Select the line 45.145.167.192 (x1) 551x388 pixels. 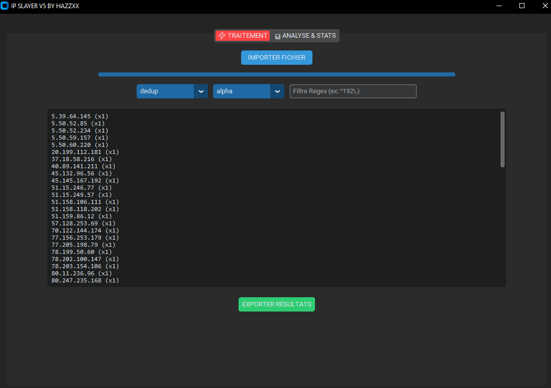pyautogui.click(x=85, y=180)
